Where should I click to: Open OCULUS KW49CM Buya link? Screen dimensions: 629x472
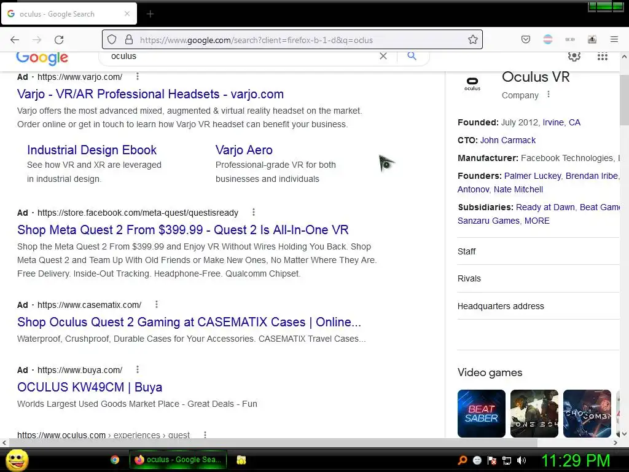point(90,387)
